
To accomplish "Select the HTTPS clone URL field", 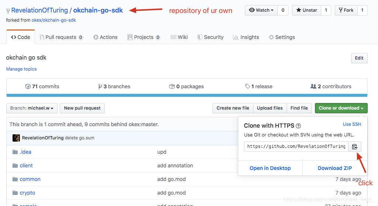I will click(296, 146).
